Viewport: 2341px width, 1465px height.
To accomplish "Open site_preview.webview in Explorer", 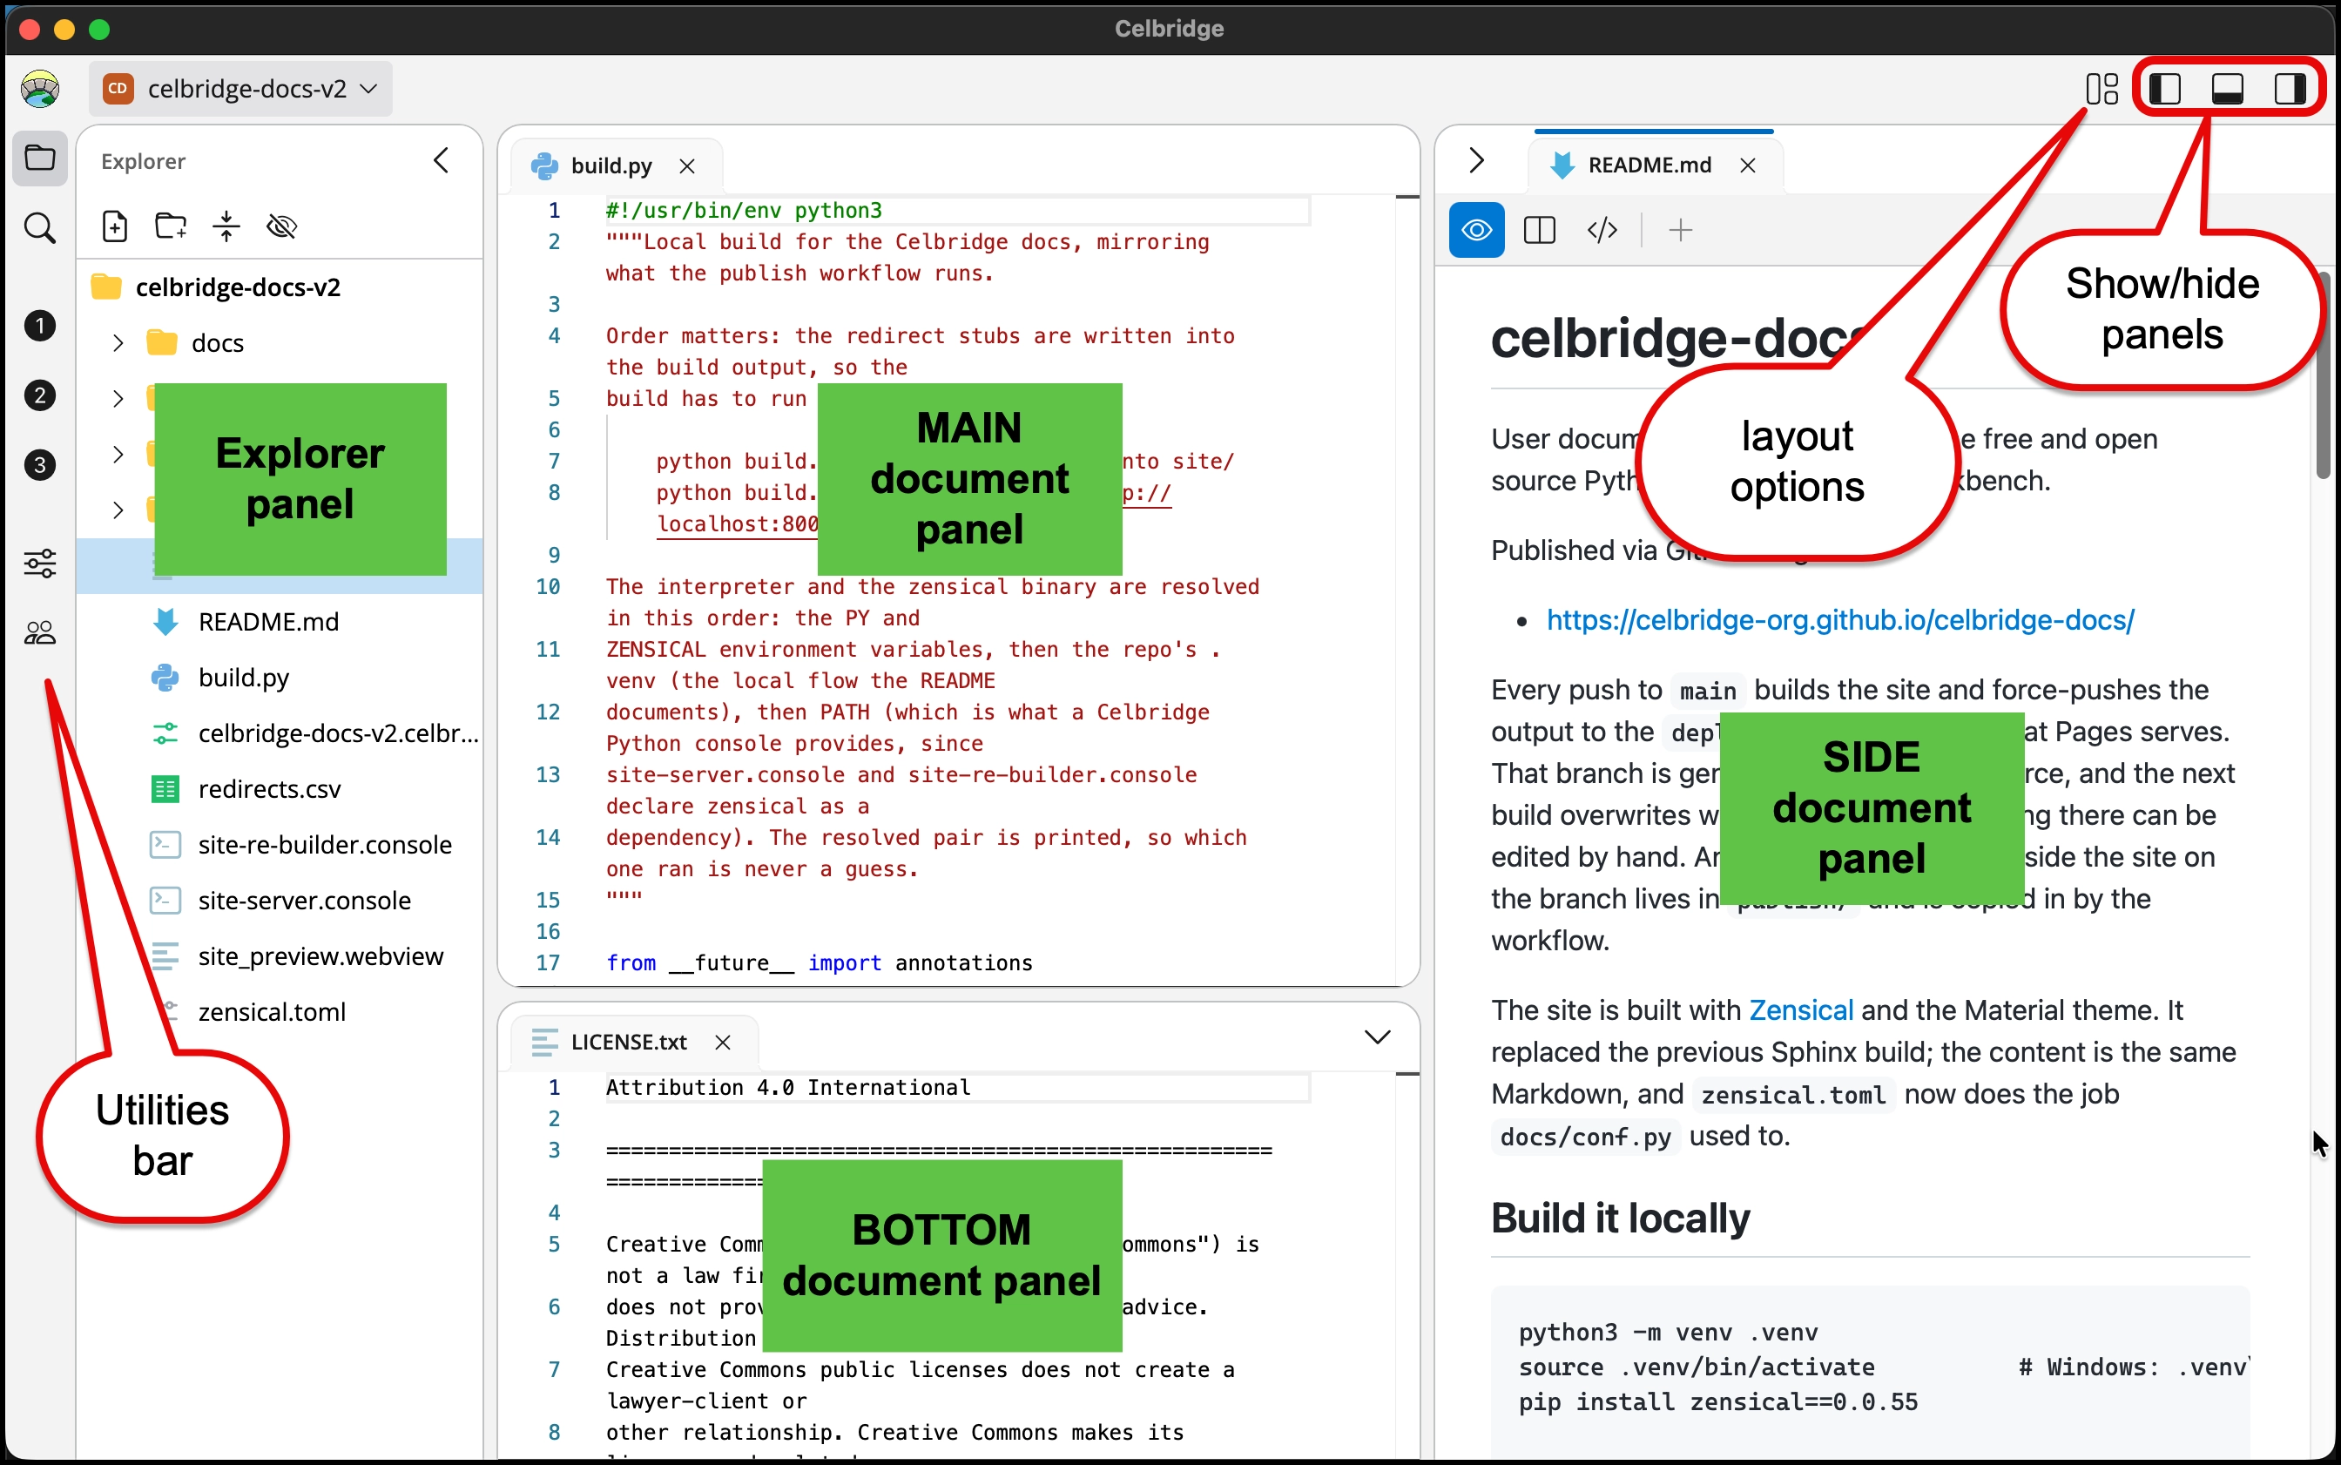I will pos(280,956).
